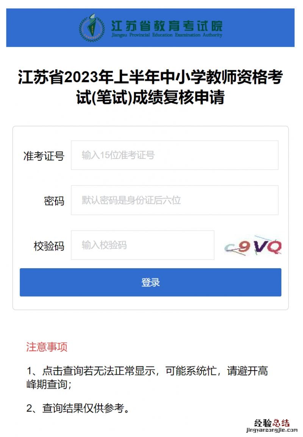Click the 密码 field label

54,201
